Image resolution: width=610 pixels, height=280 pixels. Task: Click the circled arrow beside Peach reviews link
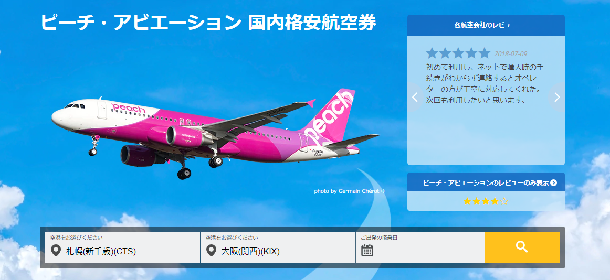pyautogui.click(x=554, y=182)
